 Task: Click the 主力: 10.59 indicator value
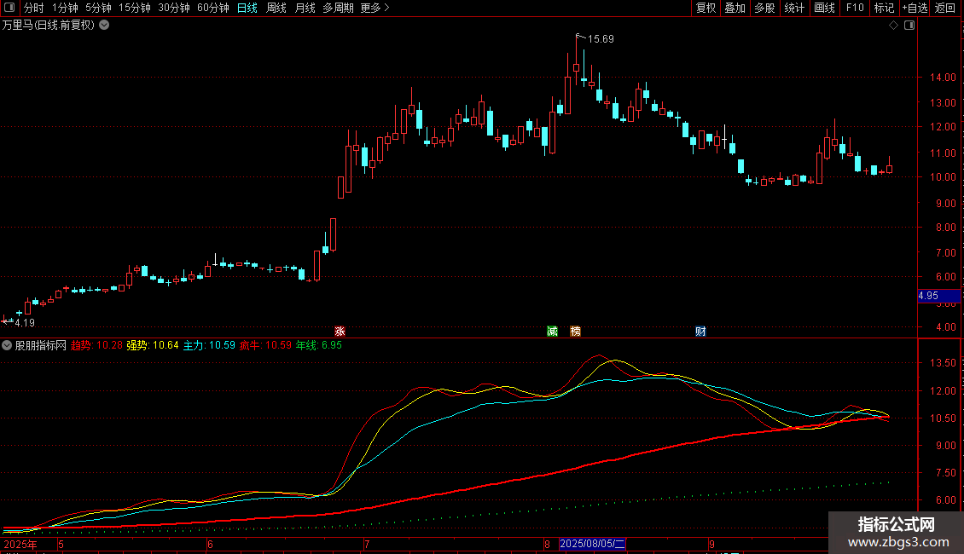point(209,345)
